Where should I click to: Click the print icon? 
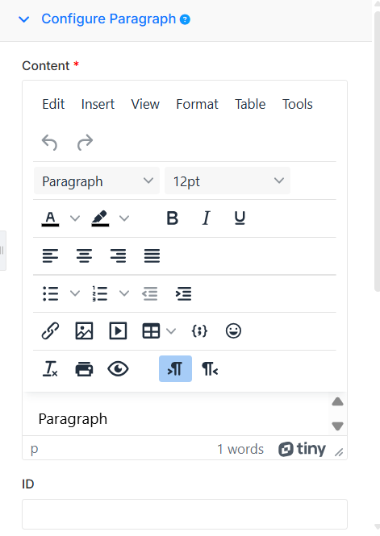84,369
